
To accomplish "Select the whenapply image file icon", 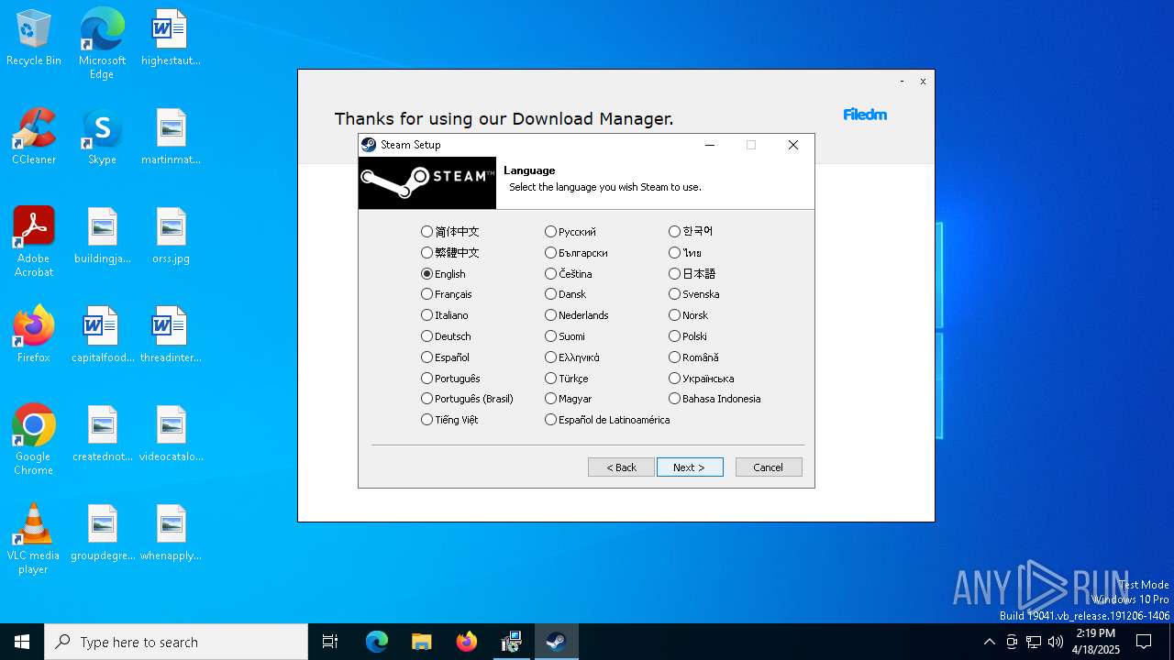I will coord(171,533).
